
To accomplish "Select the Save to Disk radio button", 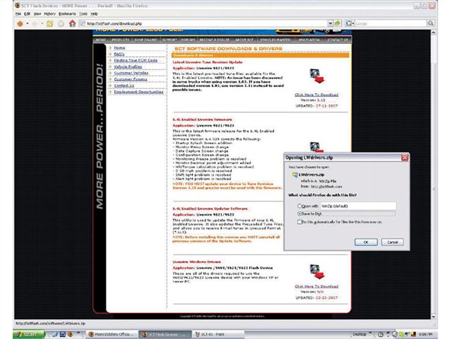I will click(299, 214).
